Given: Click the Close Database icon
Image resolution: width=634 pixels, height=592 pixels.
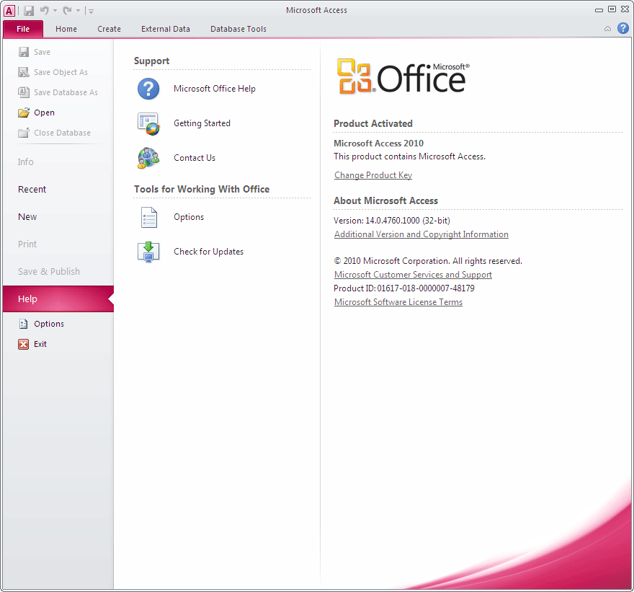Looking at the screenshot, I should pos(24,133).
